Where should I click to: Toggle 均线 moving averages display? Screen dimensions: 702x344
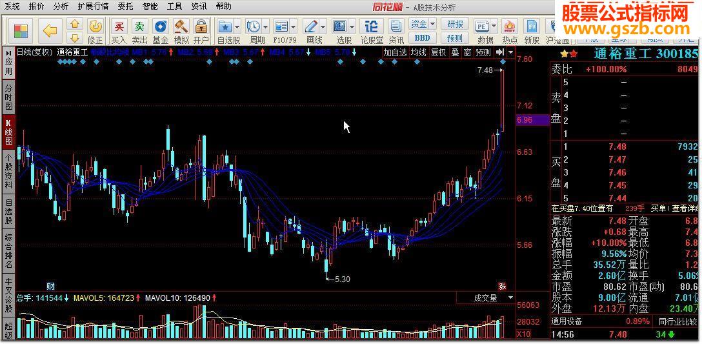point(419,52)
